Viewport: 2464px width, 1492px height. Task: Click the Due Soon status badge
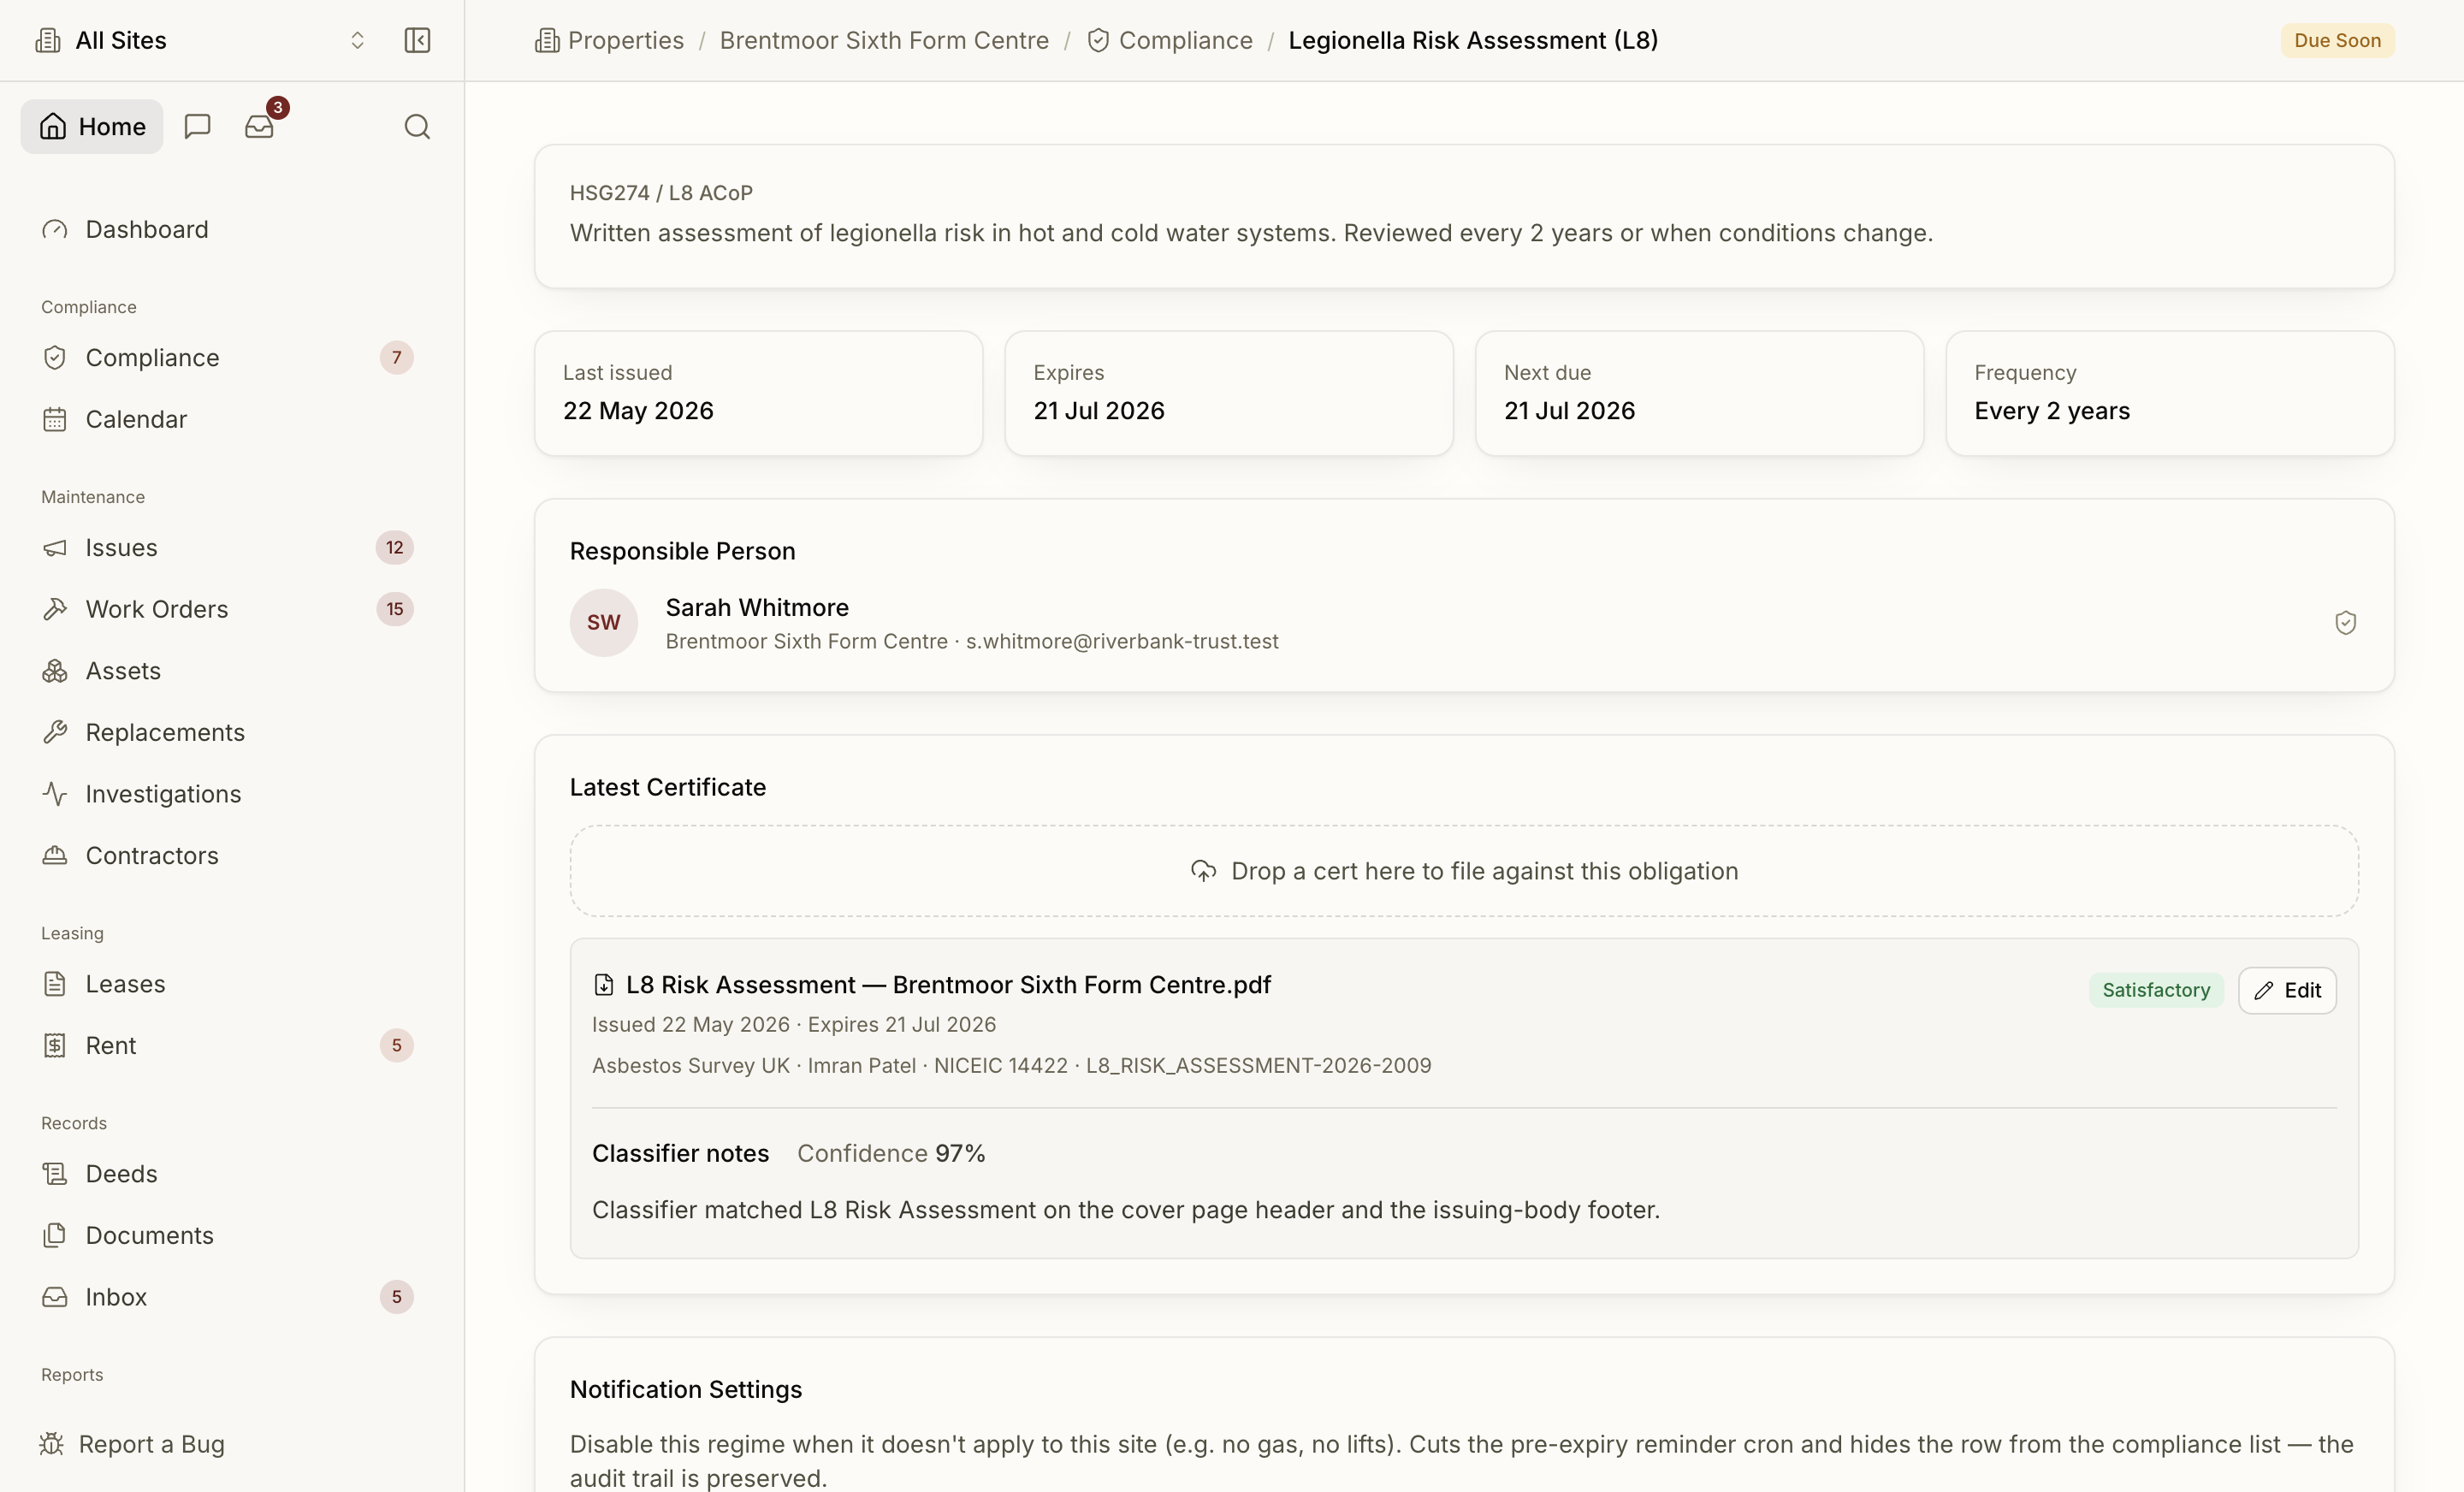[2337, 40]
